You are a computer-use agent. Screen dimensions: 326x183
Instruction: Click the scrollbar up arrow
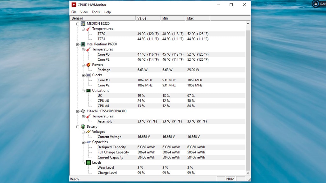248,24
